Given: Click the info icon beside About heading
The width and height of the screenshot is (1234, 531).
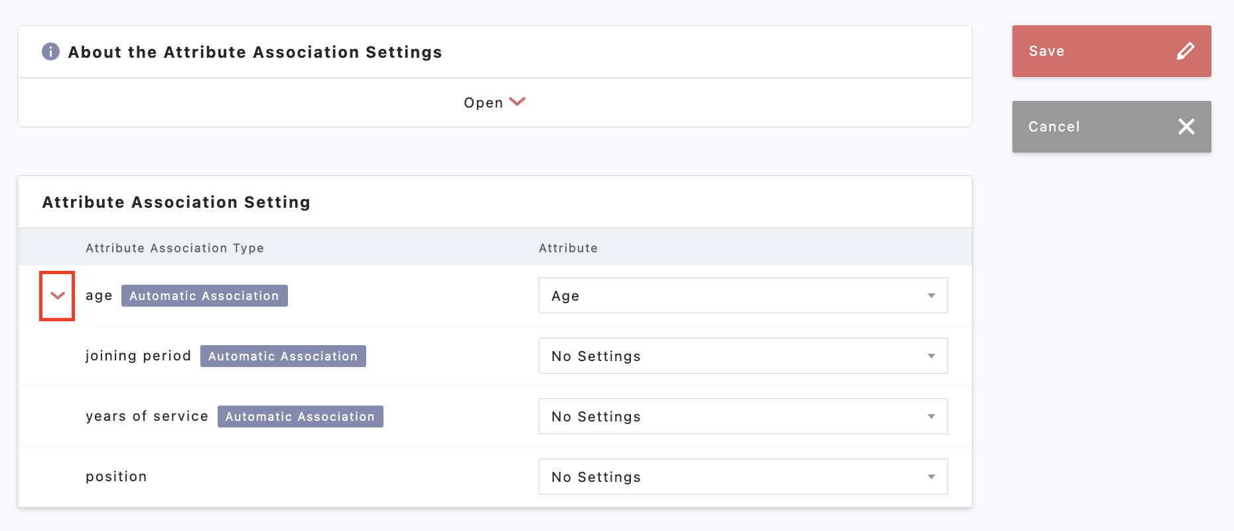Looking at the screenshot, I should click(50, 52).
